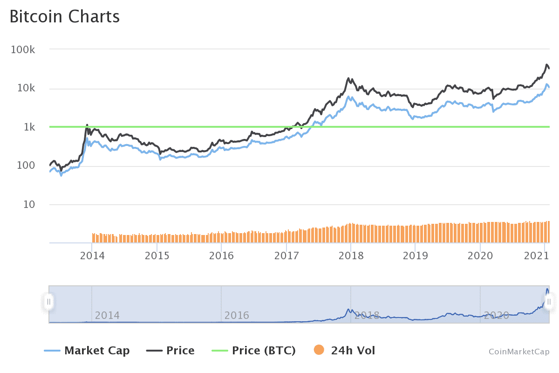Grab the left navigator range handle

coord(49,302)
